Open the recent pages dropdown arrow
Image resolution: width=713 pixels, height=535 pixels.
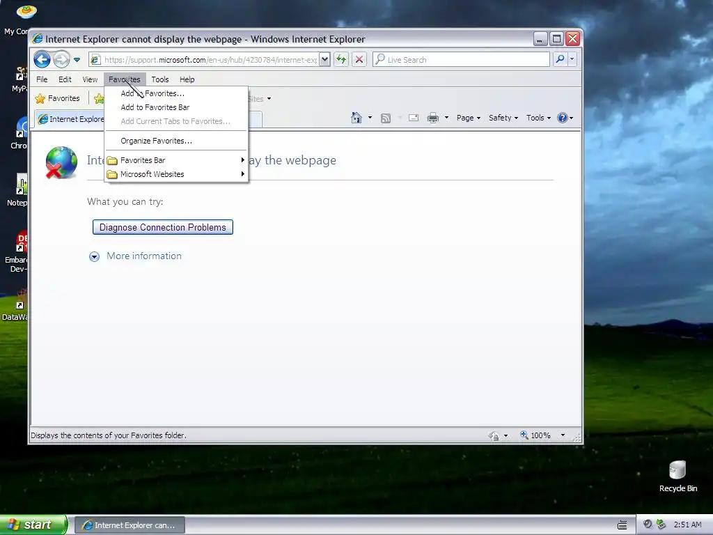tap(77, 60)
